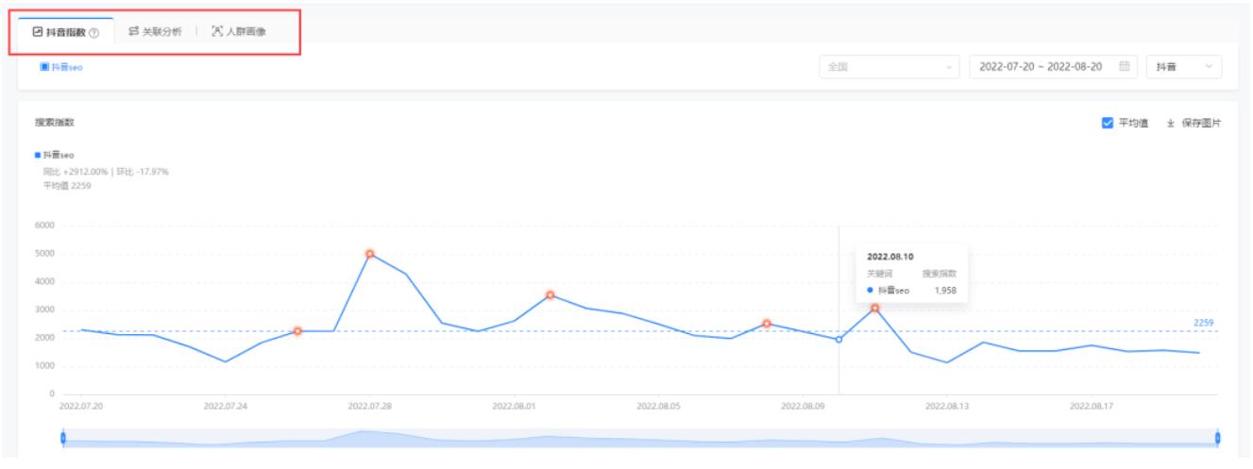
Task: Open the 2022-07-20 ~ 2022-08-20 date picker
Action: tap(1043, 66)
